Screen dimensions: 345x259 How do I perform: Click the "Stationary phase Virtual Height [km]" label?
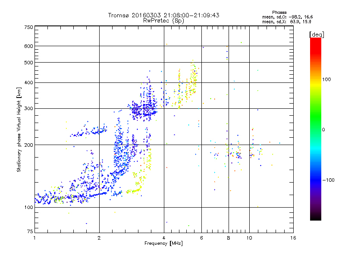coord(19,130)
